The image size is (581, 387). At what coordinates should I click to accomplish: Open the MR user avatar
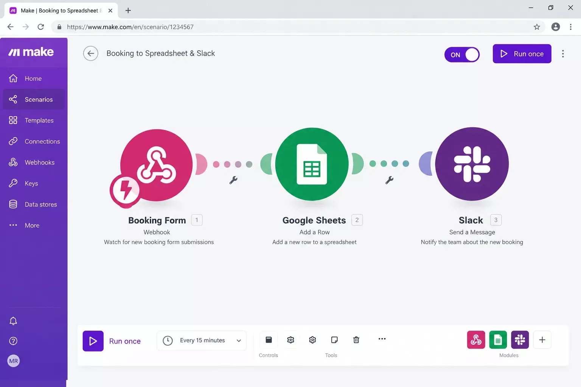[x=13, y=361]
